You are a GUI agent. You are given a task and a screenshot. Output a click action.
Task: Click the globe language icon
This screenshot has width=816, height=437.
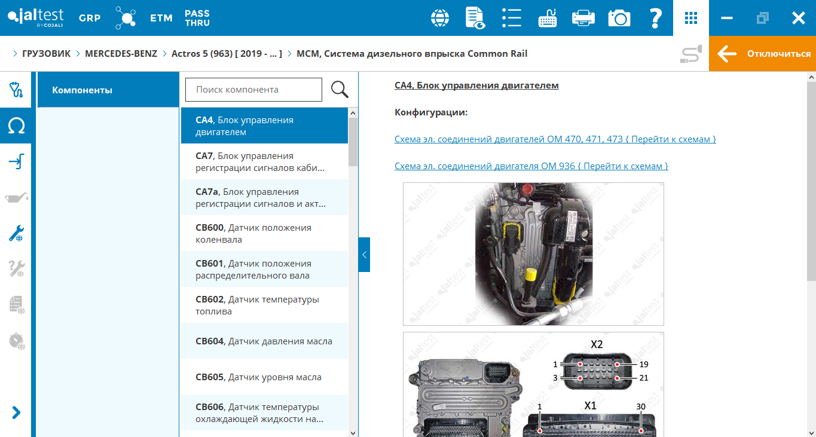pos(440,18)
